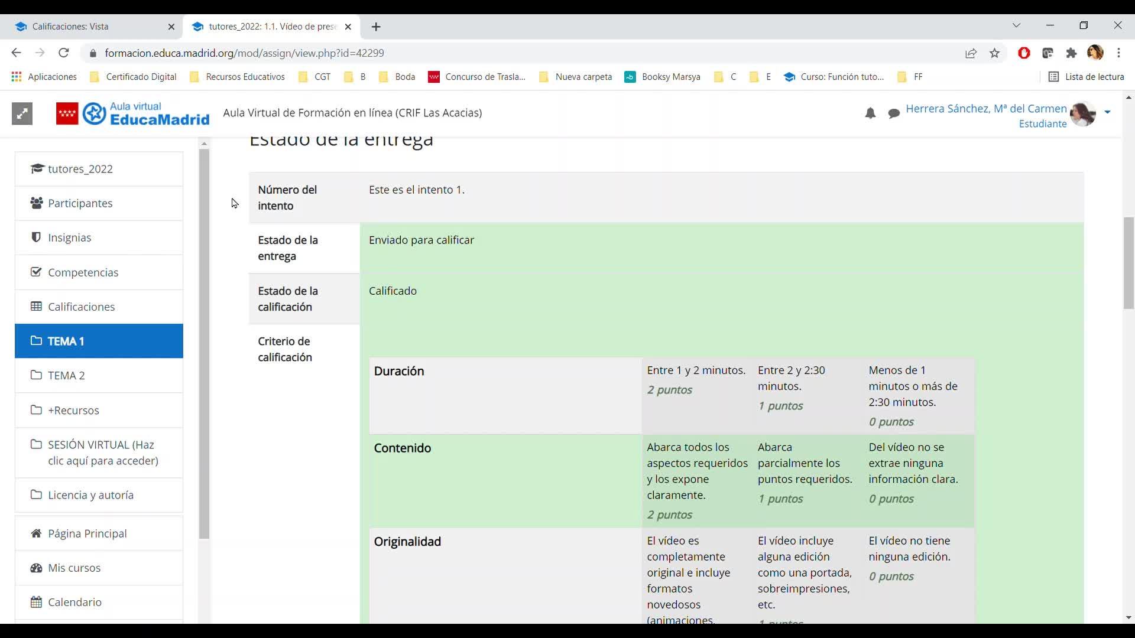1135x638 pixels.
Task: Open Participantes in the course sidebar
Action: [80, 203]
